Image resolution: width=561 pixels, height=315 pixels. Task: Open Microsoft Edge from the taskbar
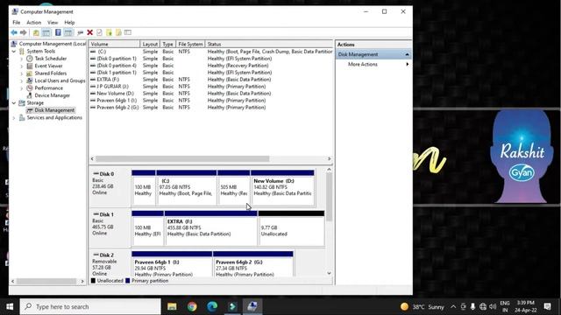[212, 306]
